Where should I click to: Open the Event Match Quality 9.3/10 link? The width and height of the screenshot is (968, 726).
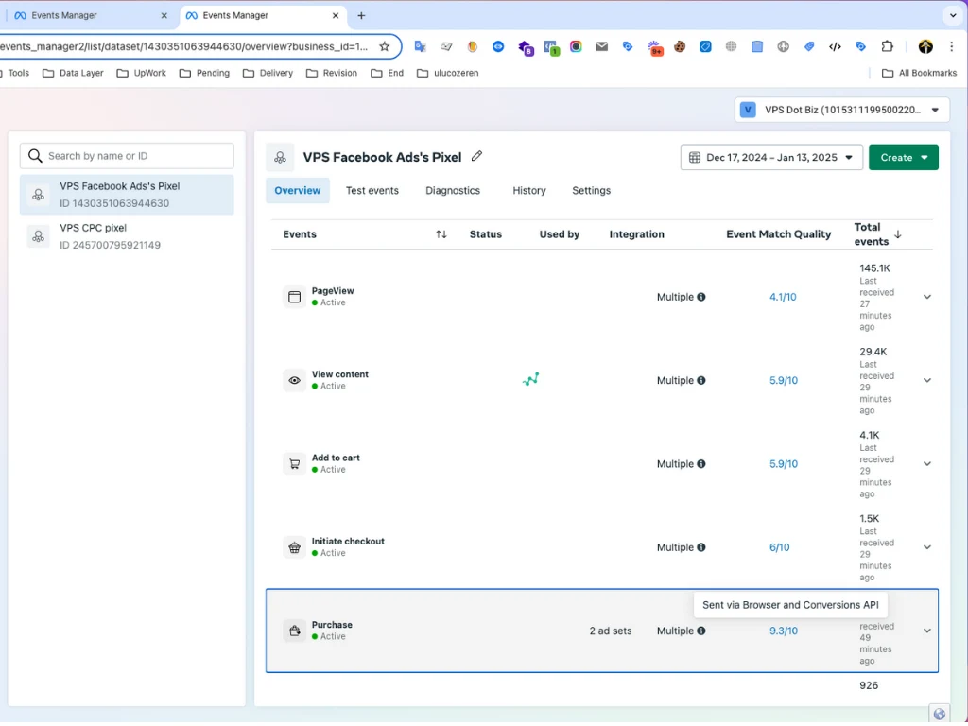783,631
